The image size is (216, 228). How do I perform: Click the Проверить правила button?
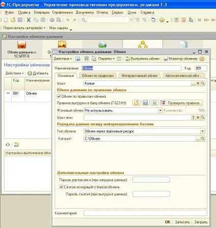pyautogui.click(x=181, y=103)
